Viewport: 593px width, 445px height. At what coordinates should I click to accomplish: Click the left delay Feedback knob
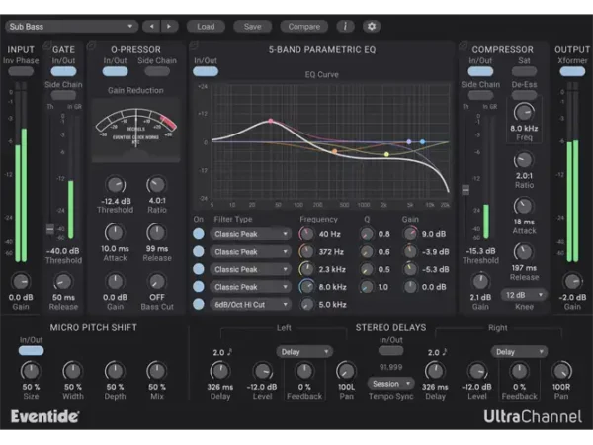[x=304, y=371]
